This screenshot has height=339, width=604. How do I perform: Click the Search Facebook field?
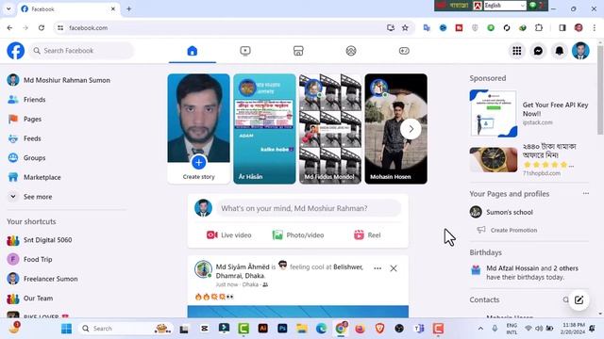(x=81, y=51)
